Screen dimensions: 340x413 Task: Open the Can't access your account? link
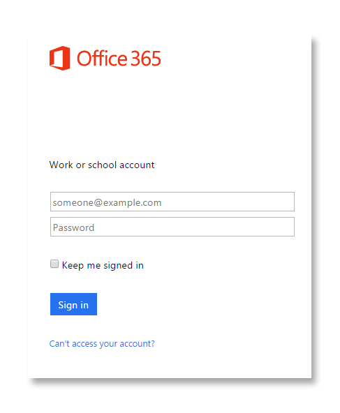[x=102, y=344]
